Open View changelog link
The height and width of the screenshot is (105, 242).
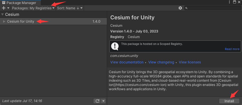pyautogui.click(x=161, y=62)
